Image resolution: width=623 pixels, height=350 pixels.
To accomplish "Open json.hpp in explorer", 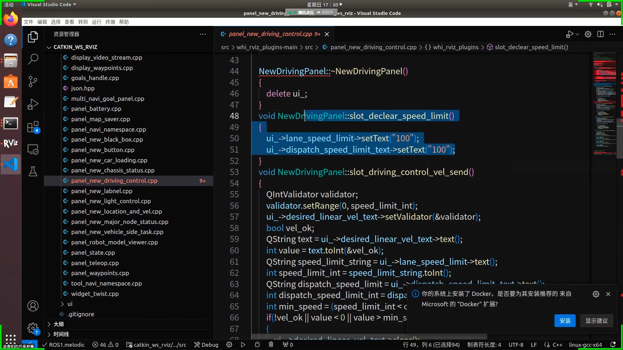I will click(83, 88).
